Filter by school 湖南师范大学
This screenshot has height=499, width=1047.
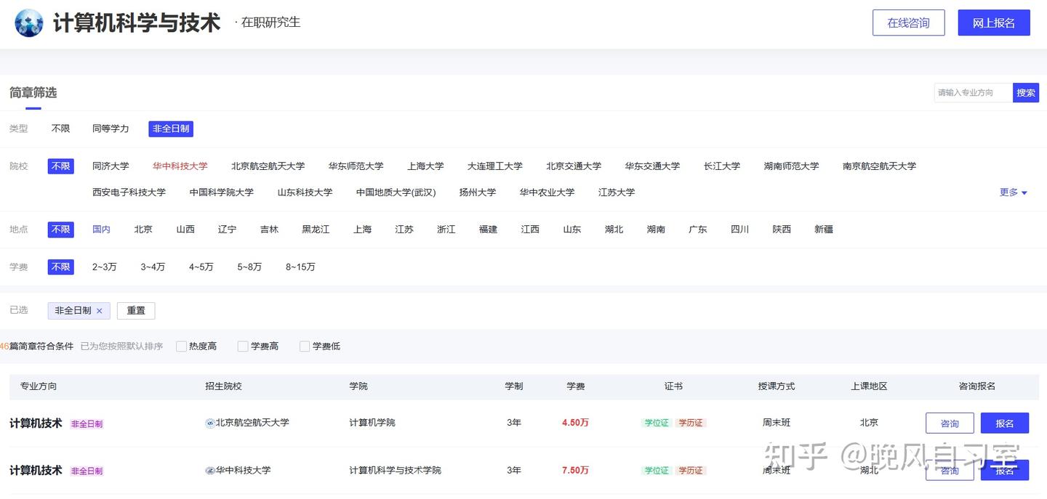(x=791, y=166)
